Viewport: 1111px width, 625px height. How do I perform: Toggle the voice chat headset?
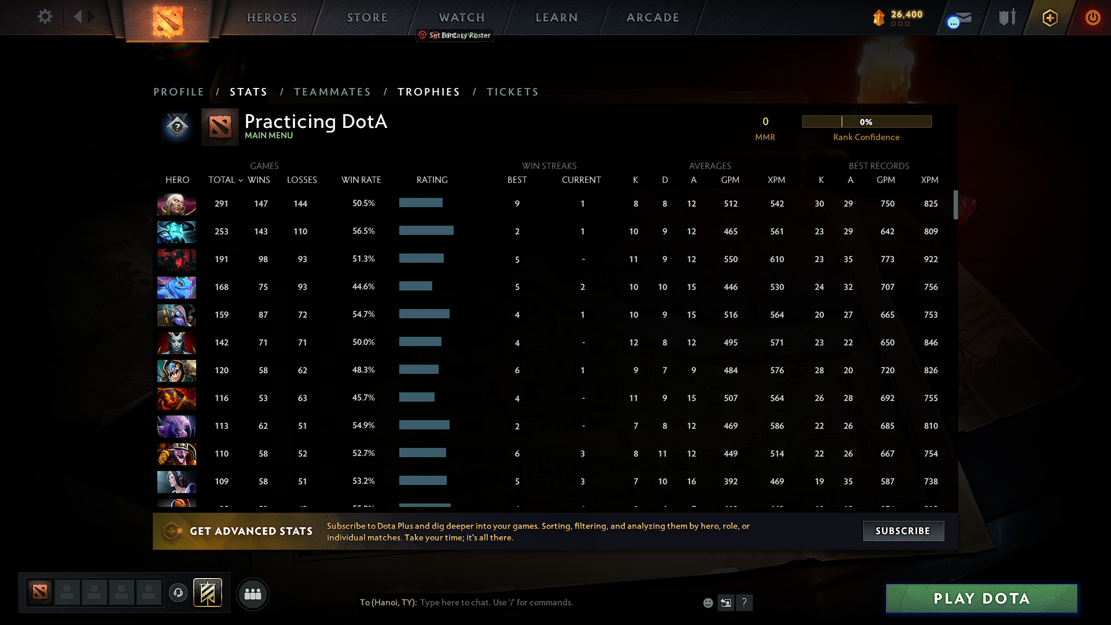(178, 592)
